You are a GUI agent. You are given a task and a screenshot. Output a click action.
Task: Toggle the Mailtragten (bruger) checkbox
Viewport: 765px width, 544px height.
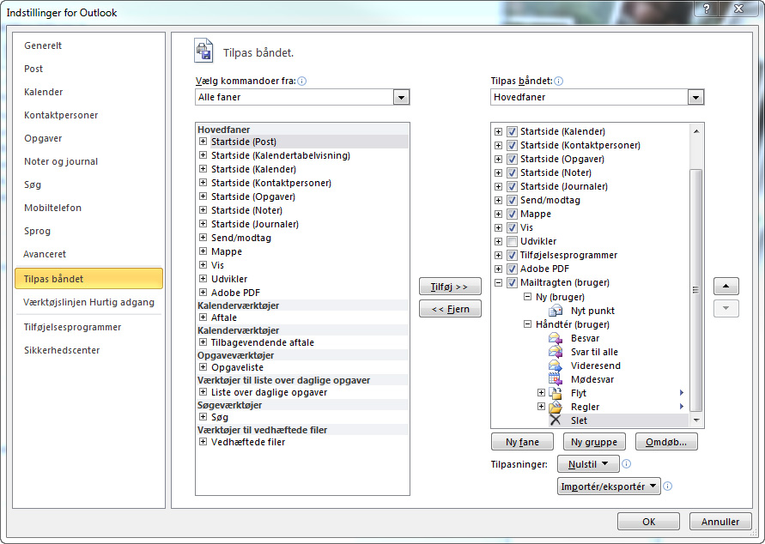pyautogui.click(x=512, y=282)
